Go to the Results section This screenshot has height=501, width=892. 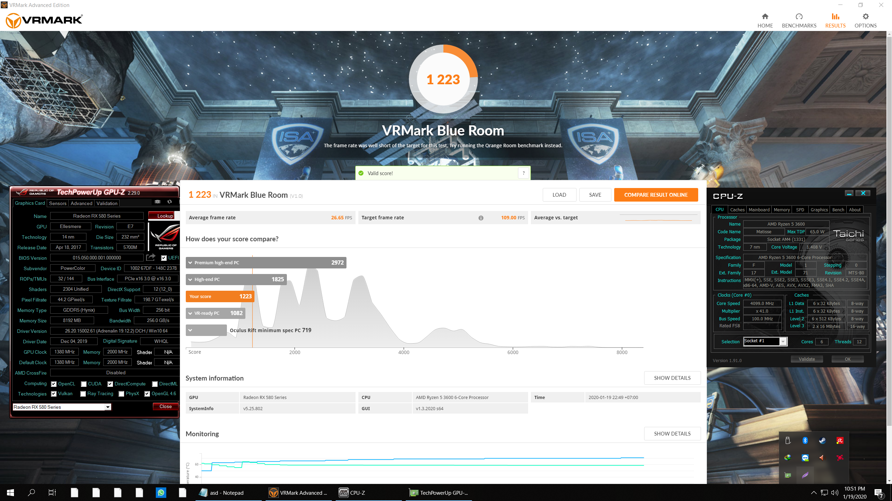coord(835,21)
